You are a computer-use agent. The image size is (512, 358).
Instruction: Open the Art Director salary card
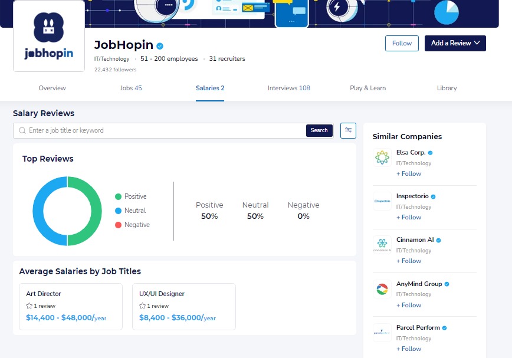(x=71, y=307)
